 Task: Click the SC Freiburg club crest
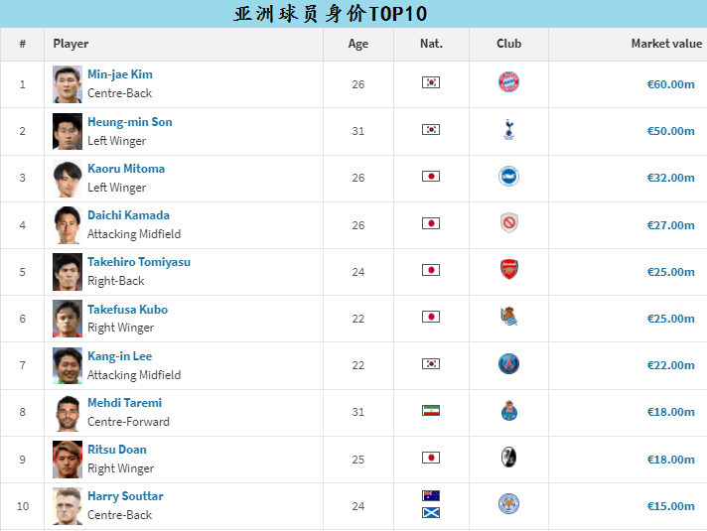point(508,458)
